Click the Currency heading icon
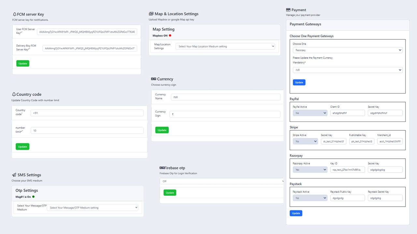This screenshot has height=234, width=417. [x=153, y=79]
